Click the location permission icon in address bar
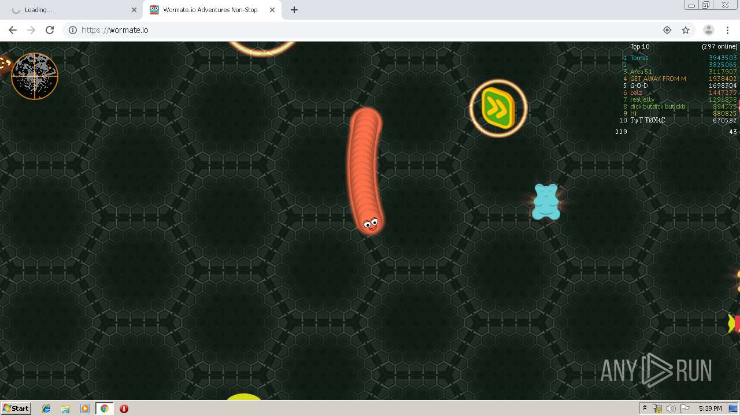 tap(667, 30)
